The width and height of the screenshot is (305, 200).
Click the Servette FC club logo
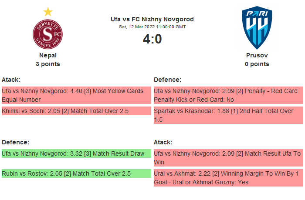pos(48,33)
